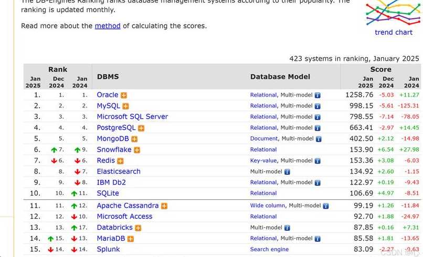Click the SQLite score value 106.69

[x=361, y=194]
